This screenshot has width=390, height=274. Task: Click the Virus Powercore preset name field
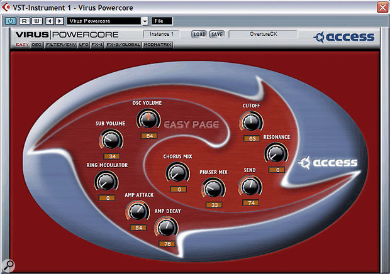pos(104,21)
